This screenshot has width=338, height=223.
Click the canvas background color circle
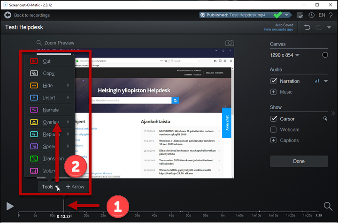325,55
